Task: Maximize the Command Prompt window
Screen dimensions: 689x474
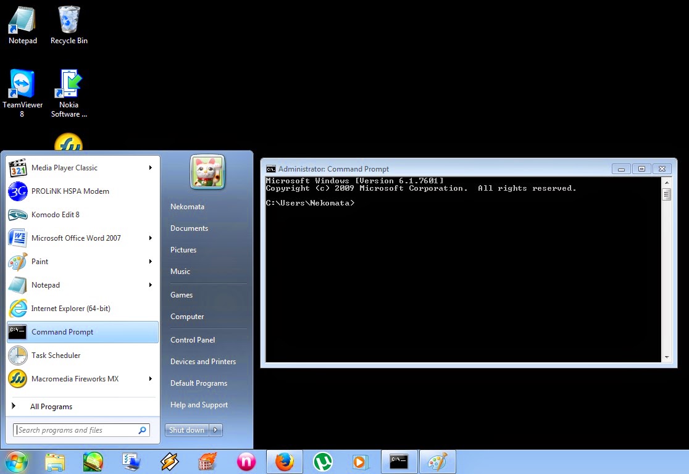Action: click(x=641, y=169)
